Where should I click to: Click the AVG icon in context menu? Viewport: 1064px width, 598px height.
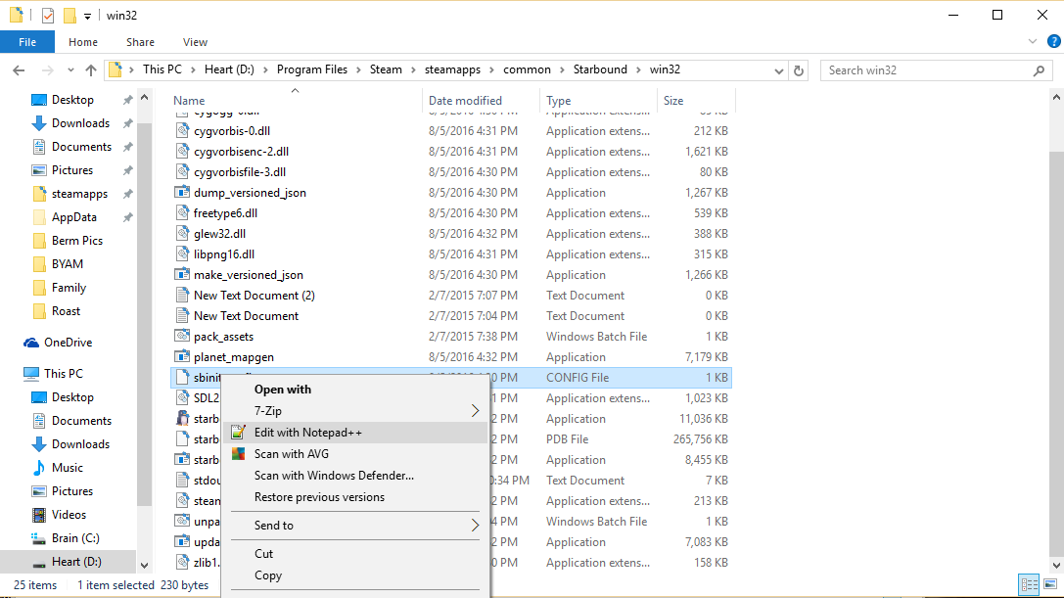point(238,454)
